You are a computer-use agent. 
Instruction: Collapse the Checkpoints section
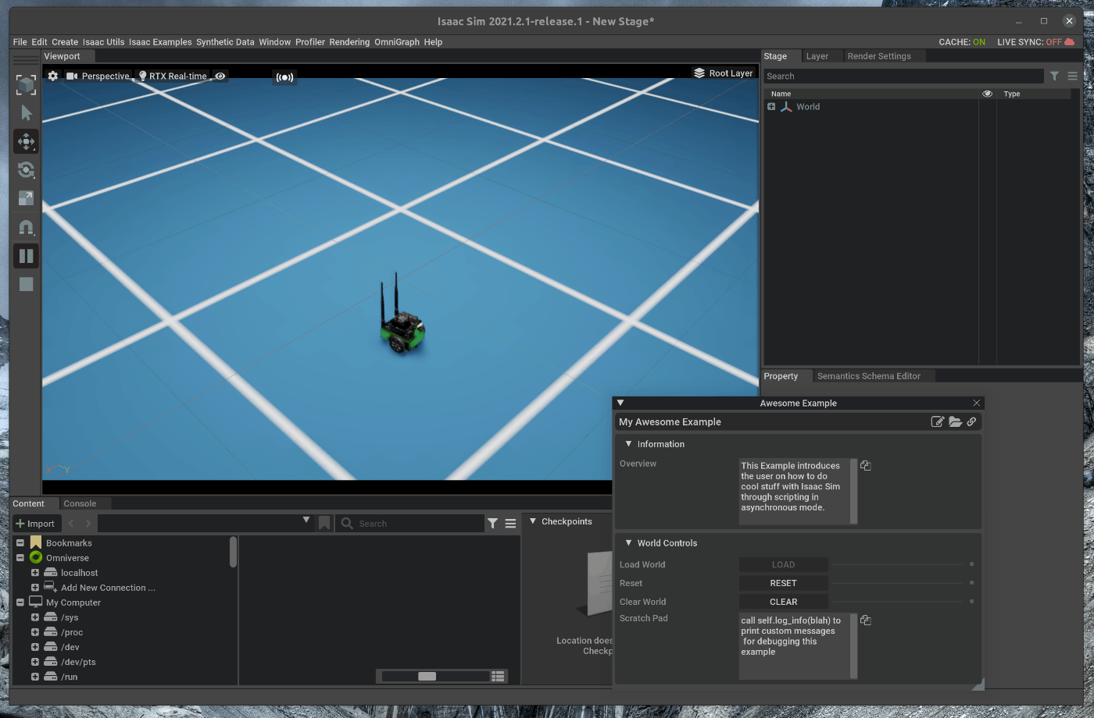pyautogui.click(x=533, y=521)
